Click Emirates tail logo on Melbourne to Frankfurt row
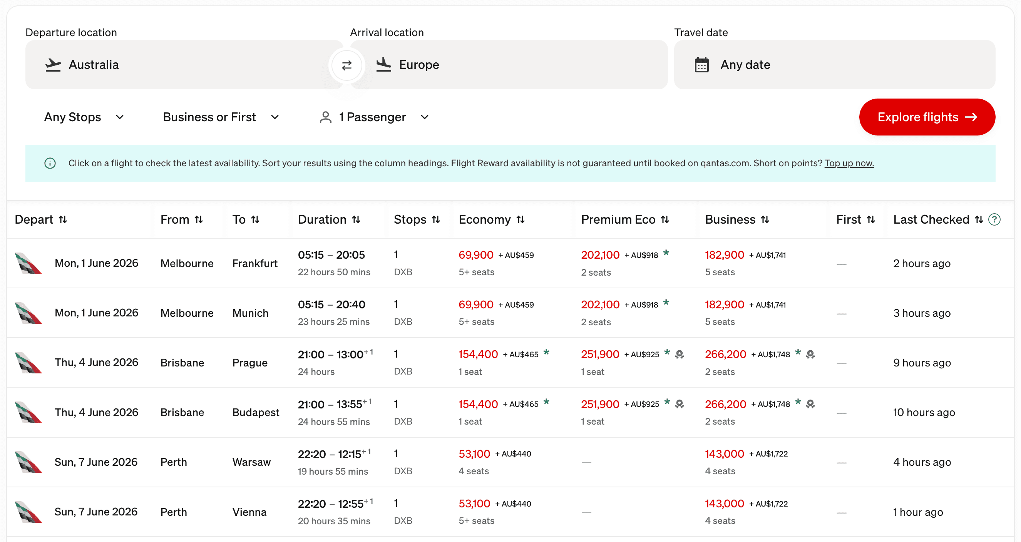Image resolution: width=1021 pixels, height=542 pixels. click(x=28, y=263)
